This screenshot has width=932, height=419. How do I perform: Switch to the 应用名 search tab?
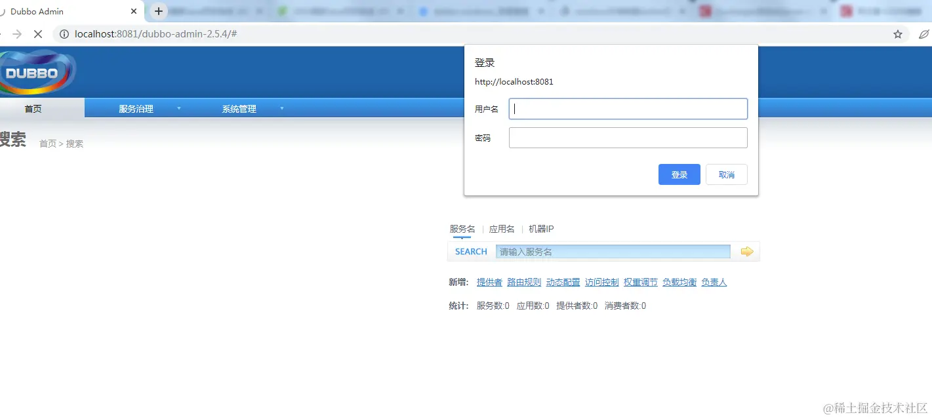[501, 228]
